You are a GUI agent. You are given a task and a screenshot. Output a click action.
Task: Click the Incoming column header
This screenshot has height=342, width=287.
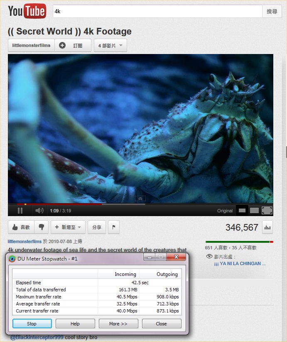[125, 274]
